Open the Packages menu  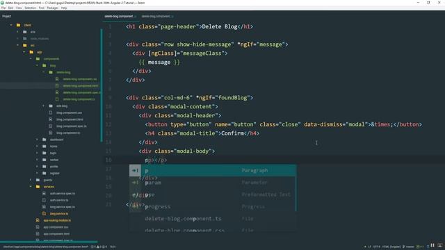(x=53, y=8)
